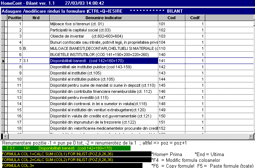Click the current-row marker arrow at position 7
This screenshot has height=168, width=255.
[3, 61]
